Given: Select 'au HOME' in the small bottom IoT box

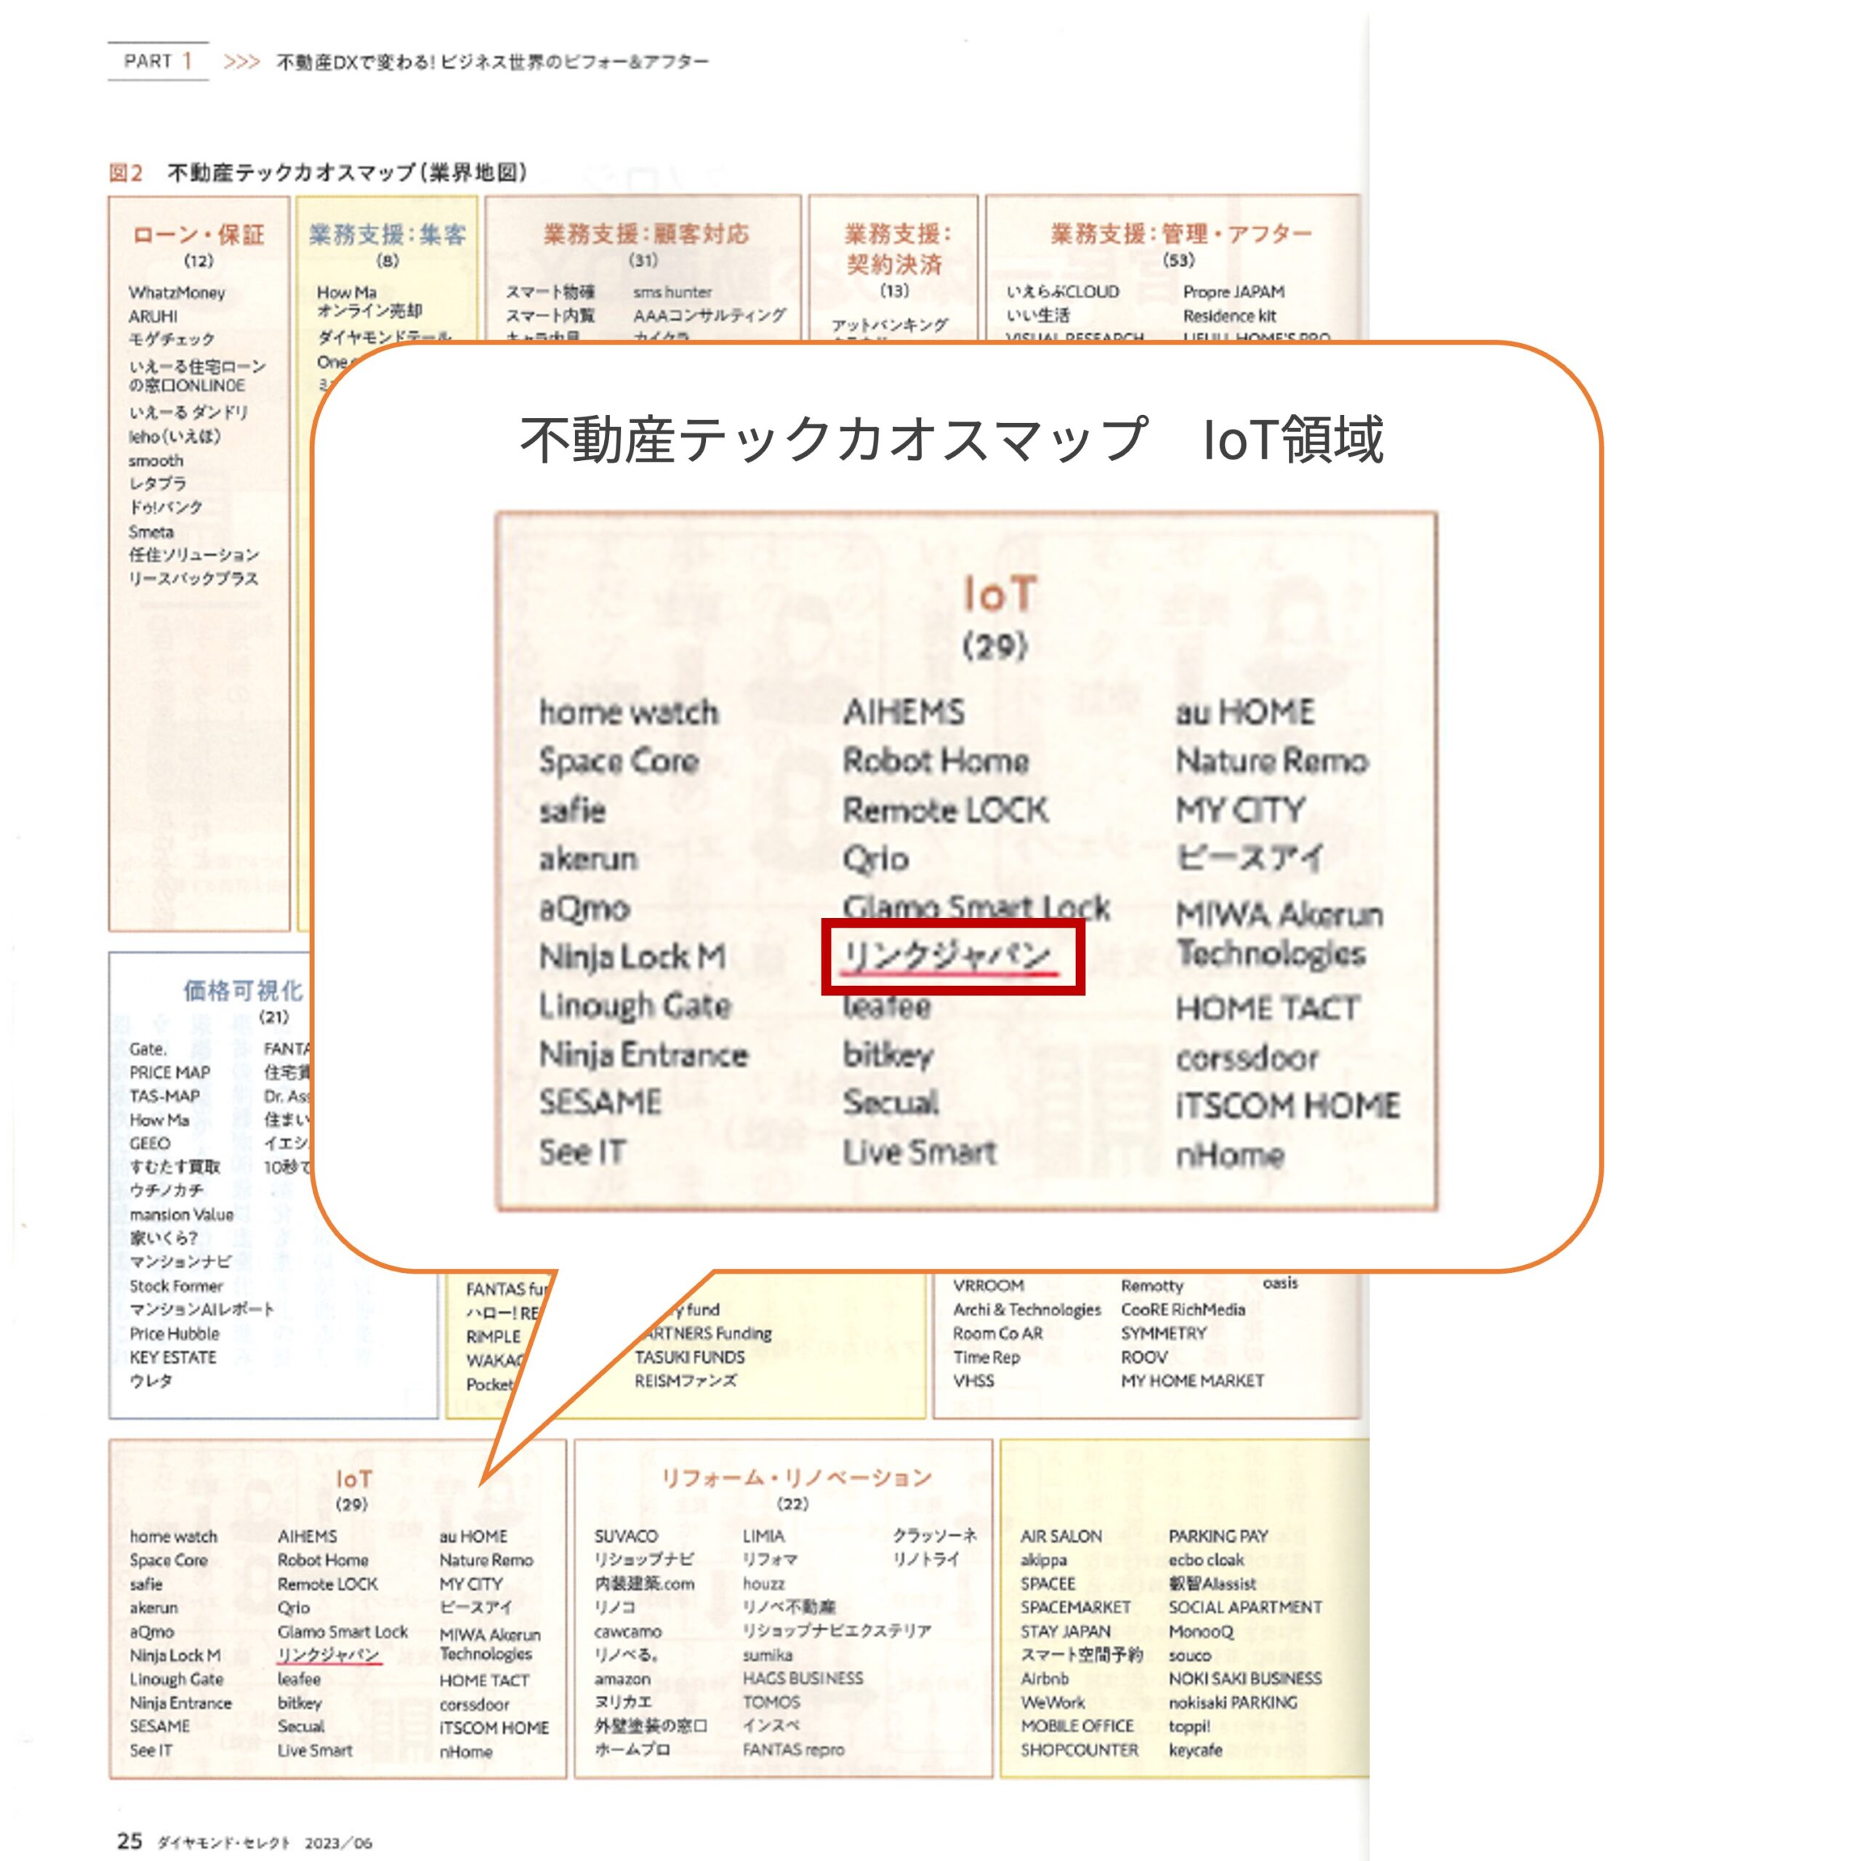Looking at the screenshot, I should point(473,1536).
